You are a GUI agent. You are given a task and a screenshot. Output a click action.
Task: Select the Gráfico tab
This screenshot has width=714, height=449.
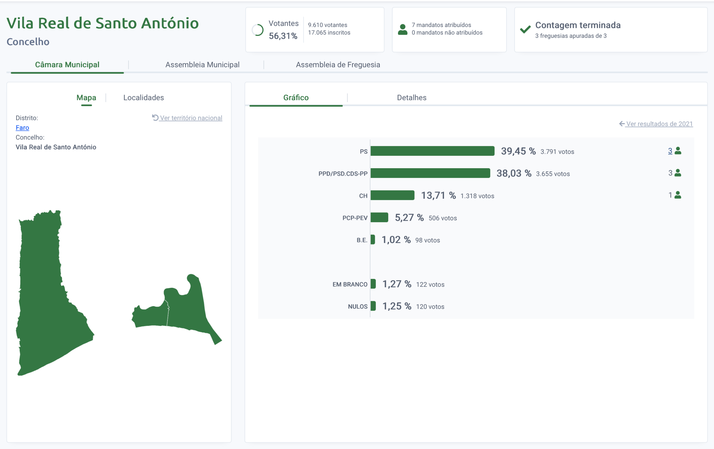[296, 97]
